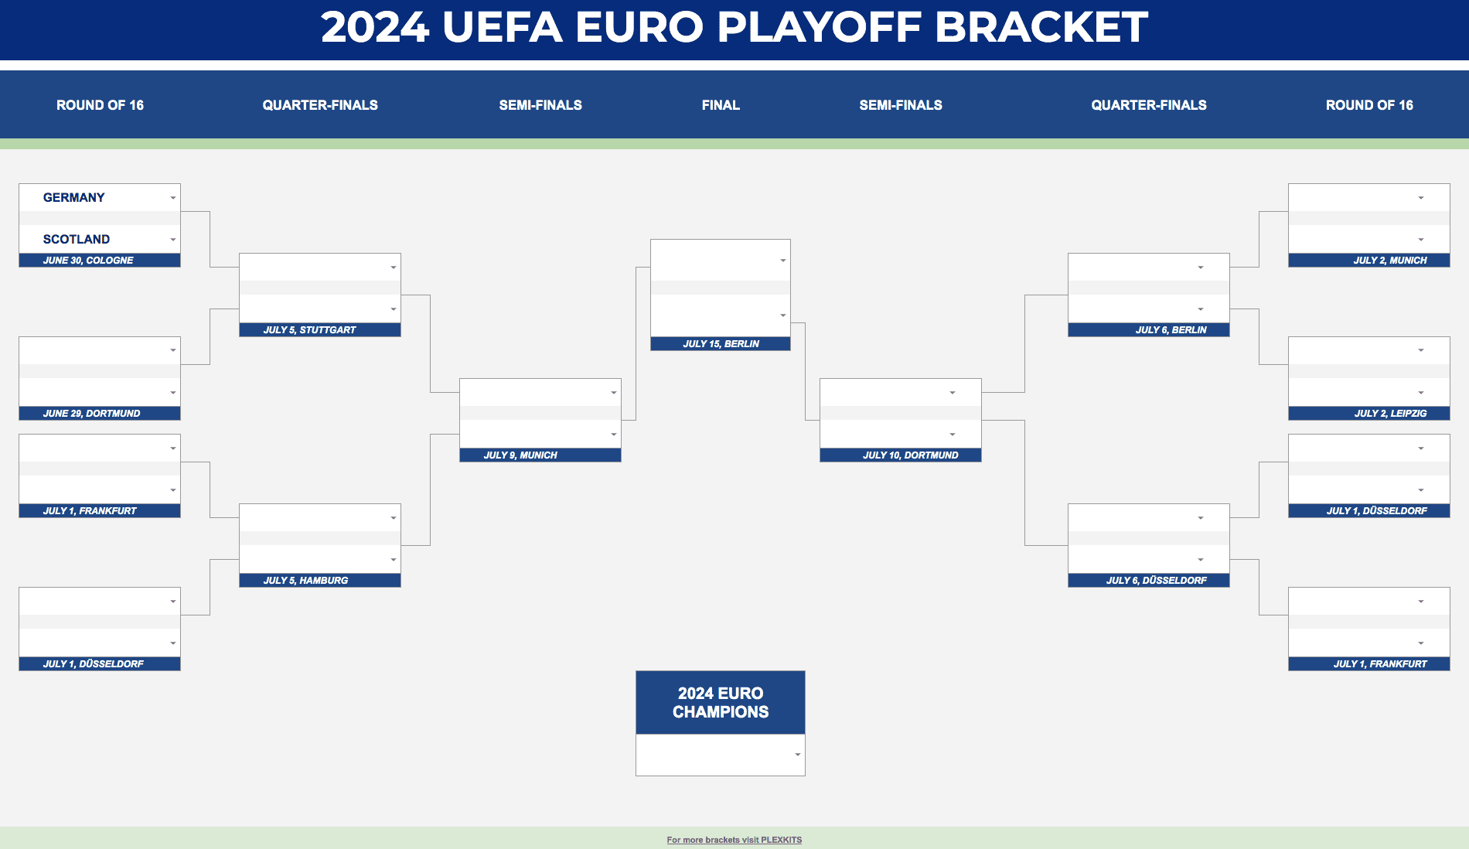Click the '2024 UEFA EURO PLAYOFF BRACKET' title
This screenshot has width=1469, height=849.
[734, 28]
